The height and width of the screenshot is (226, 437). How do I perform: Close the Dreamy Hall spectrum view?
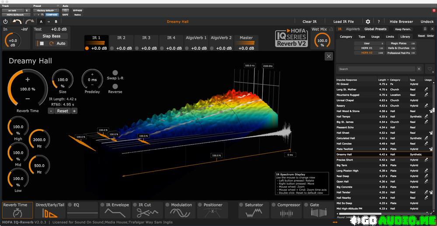pyautogui.click(x=329, y=57)
